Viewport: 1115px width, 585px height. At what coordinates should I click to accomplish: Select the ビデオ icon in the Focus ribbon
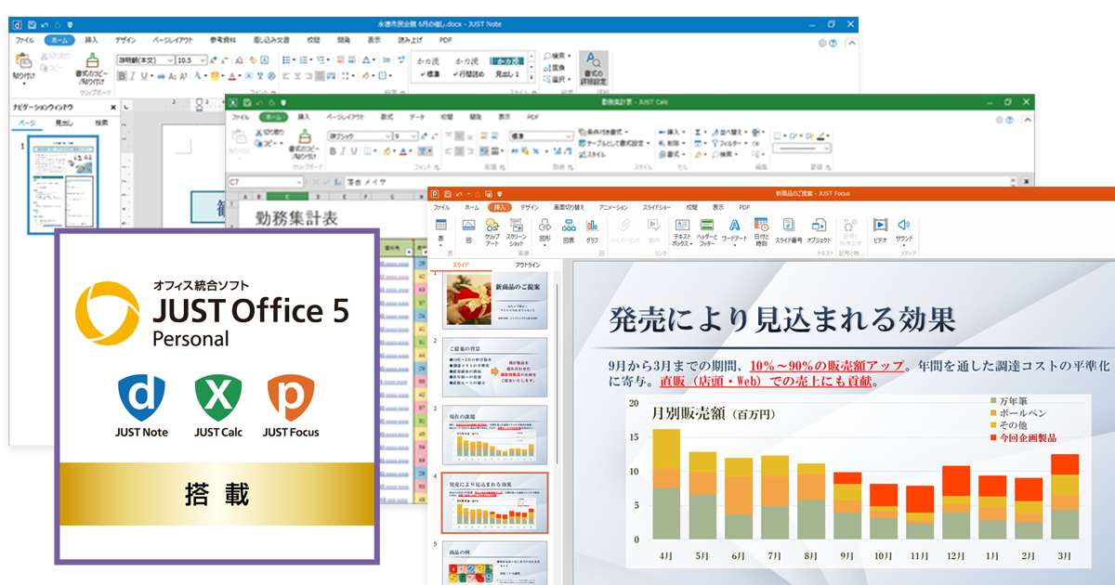pyautogui.click(x=879, y=228)
